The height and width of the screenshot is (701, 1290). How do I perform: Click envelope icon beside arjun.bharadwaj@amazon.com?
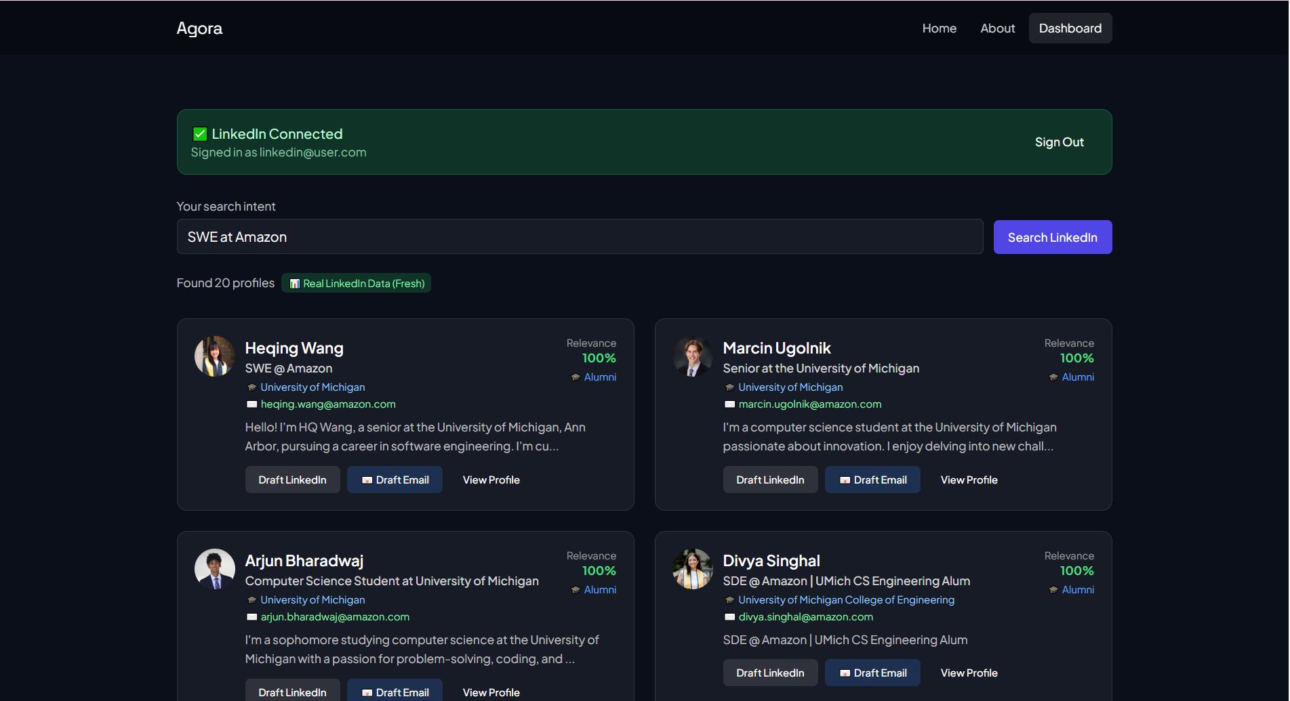(x=251, y=617)
